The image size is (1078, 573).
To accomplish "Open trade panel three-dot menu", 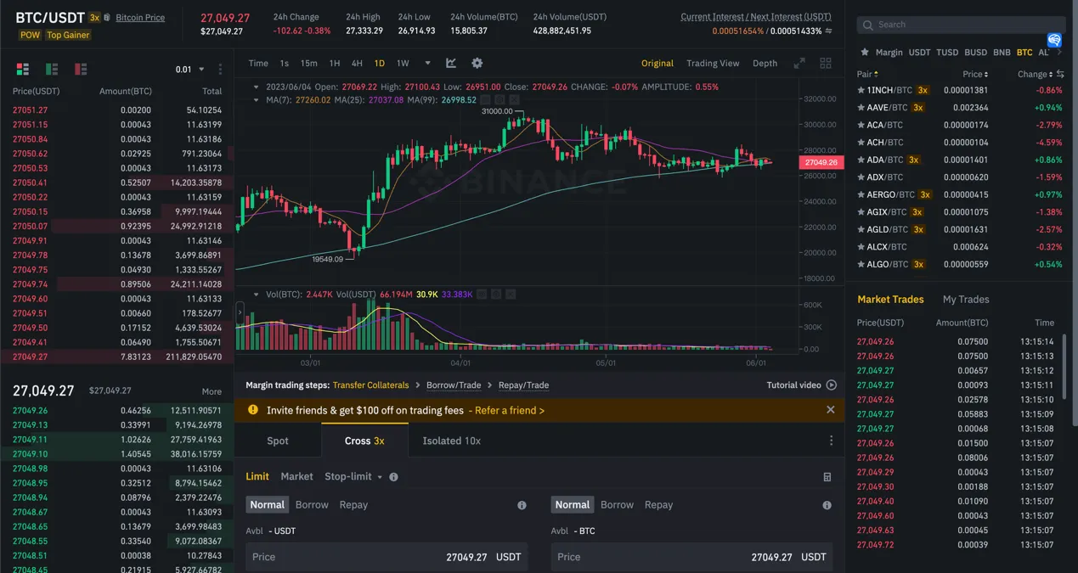I will 831,441.
